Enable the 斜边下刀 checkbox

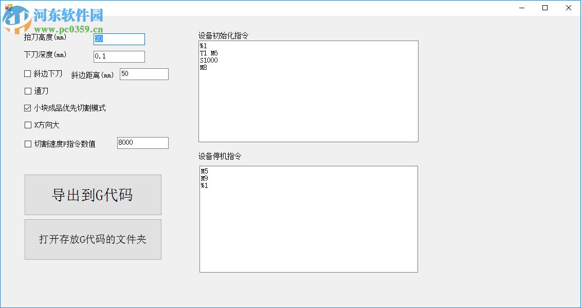click(x=27, y=73)
